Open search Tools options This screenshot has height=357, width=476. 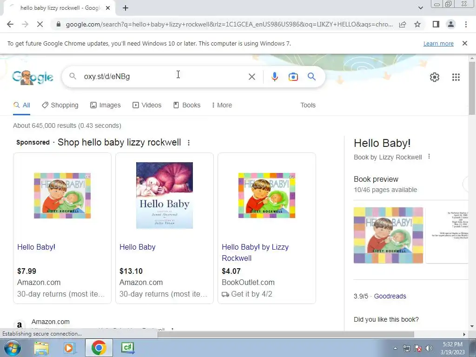(x=308, y=105)
